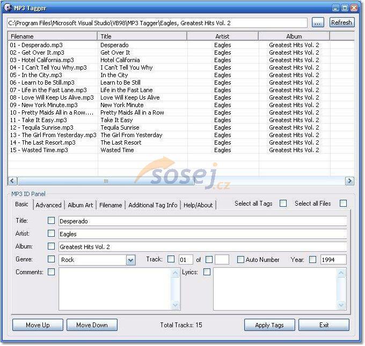Click the Apply Tags button
Viewport: 365px width, 346px height.
click(x=269, y=325)
